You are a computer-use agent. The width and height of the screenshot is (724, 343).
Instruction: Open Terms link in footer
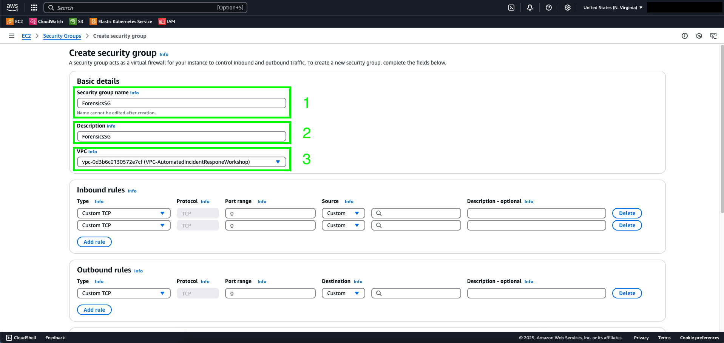click(x=664, y=338)
